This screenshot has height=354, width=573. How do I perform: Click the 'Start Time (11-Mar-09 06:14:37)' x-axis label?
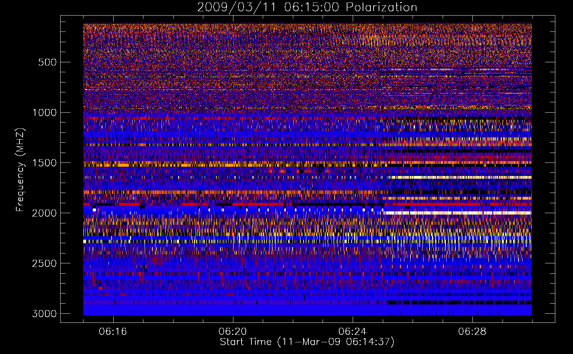click(x=307, y=342)
